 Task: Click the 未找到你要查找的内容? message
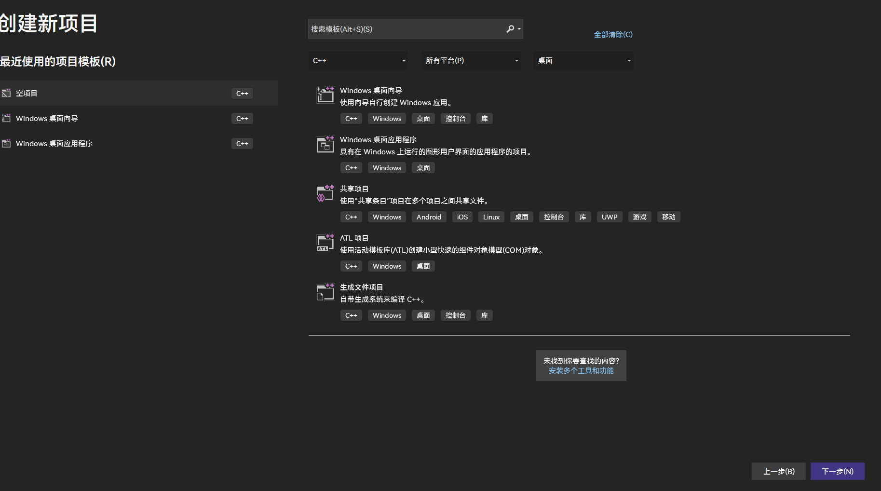[581, 361]
